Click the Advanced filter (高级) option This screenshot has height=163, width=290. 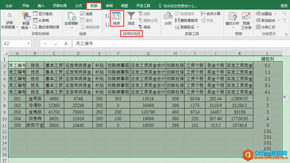144,27
